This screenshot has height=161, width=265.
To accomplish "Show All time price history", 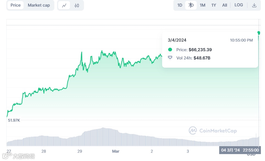I will [224, 5].
